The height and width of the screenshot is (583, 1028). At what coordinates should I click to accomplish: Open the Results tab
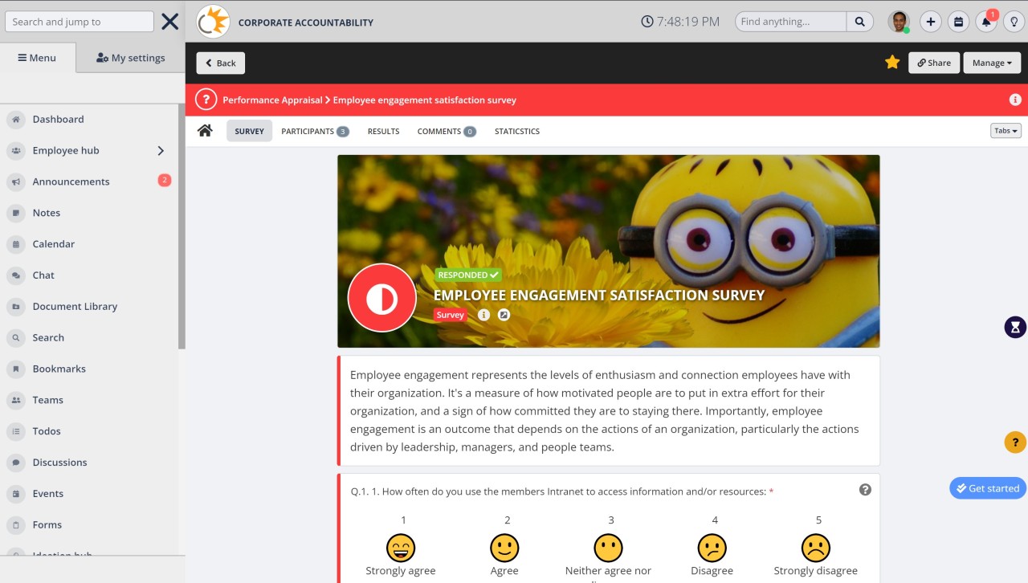click(x=383, y=131)
